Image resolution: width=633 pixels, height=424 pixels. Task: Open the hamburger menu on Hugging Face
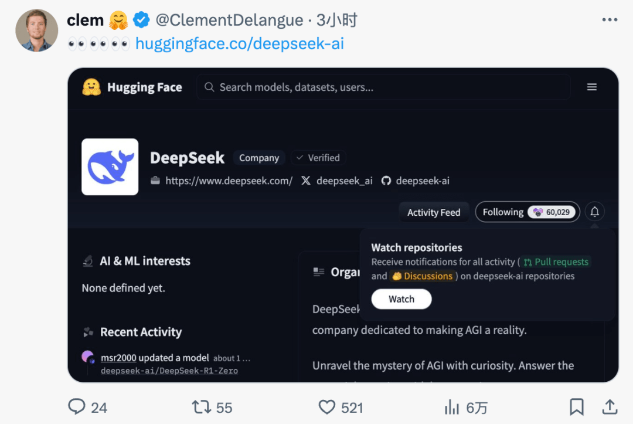coord(591,87)
